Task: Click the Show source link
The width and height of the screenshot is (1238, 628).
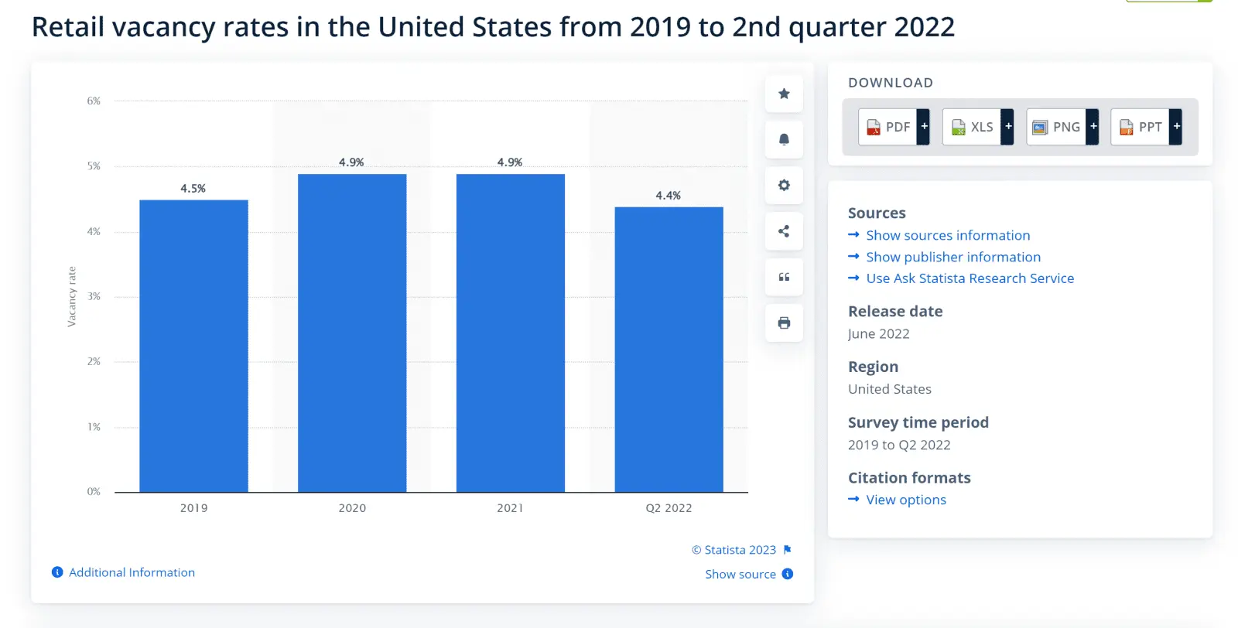Action: coord(740,574)
